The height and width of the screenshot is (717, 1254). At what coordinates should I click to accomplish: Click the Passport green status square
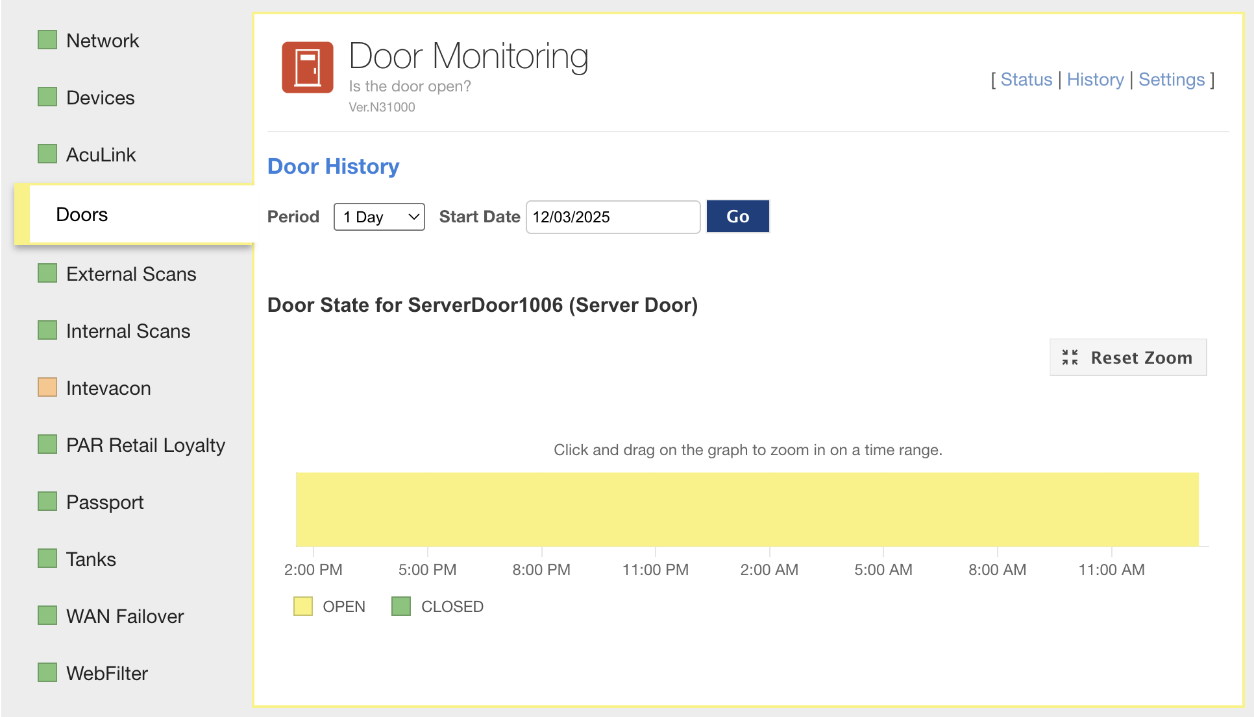(47, 501)
